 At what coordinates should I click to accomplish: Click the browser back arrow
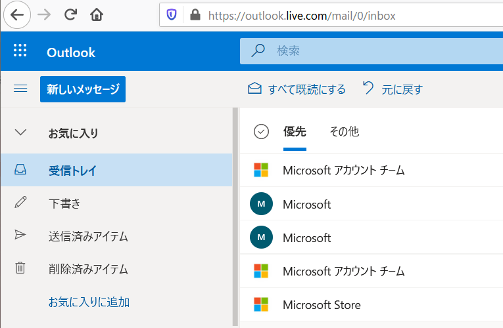point(16,14)
